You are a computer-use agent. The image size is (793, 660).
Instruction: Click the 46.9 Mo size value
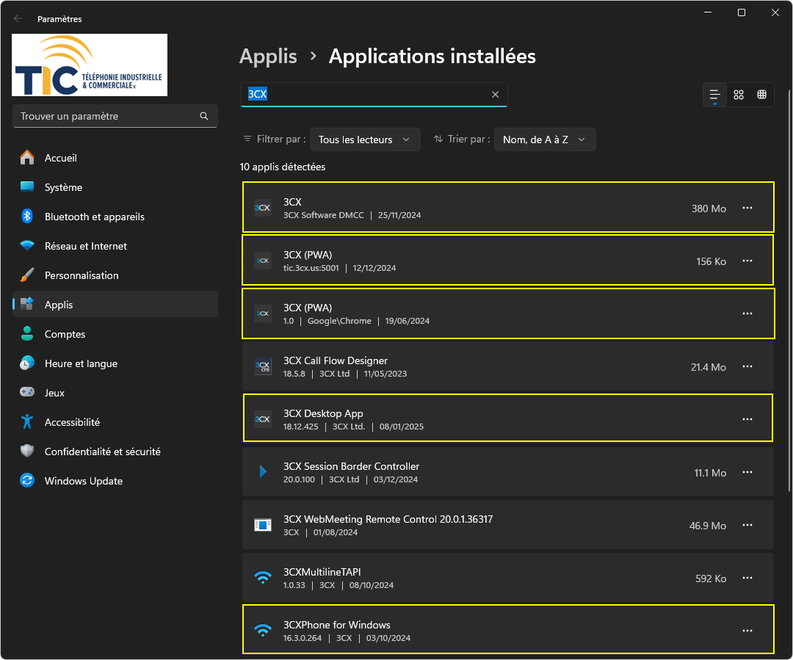coord(708,526)
